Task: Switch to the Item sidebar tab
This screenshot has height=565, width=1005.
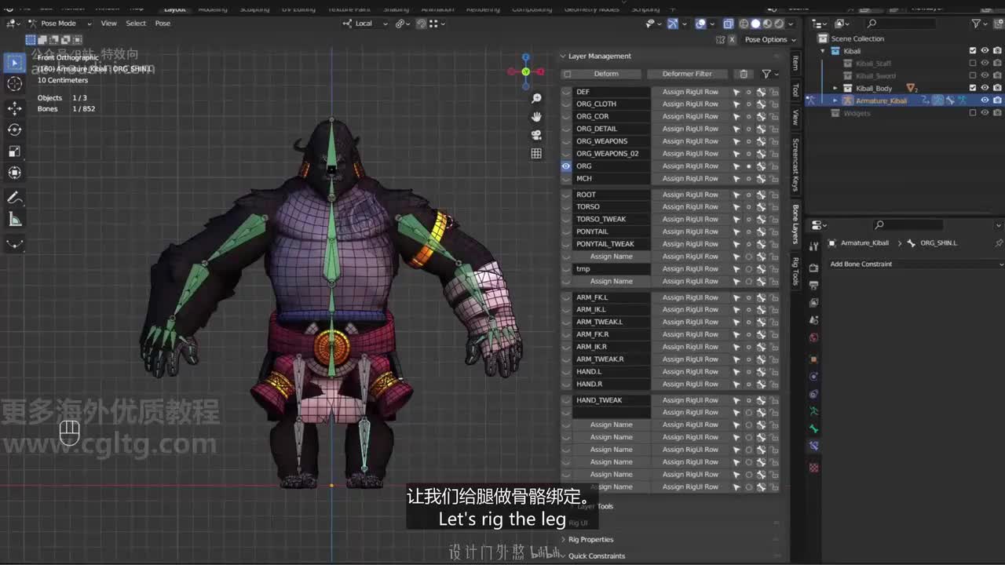Action: (795, 63)
